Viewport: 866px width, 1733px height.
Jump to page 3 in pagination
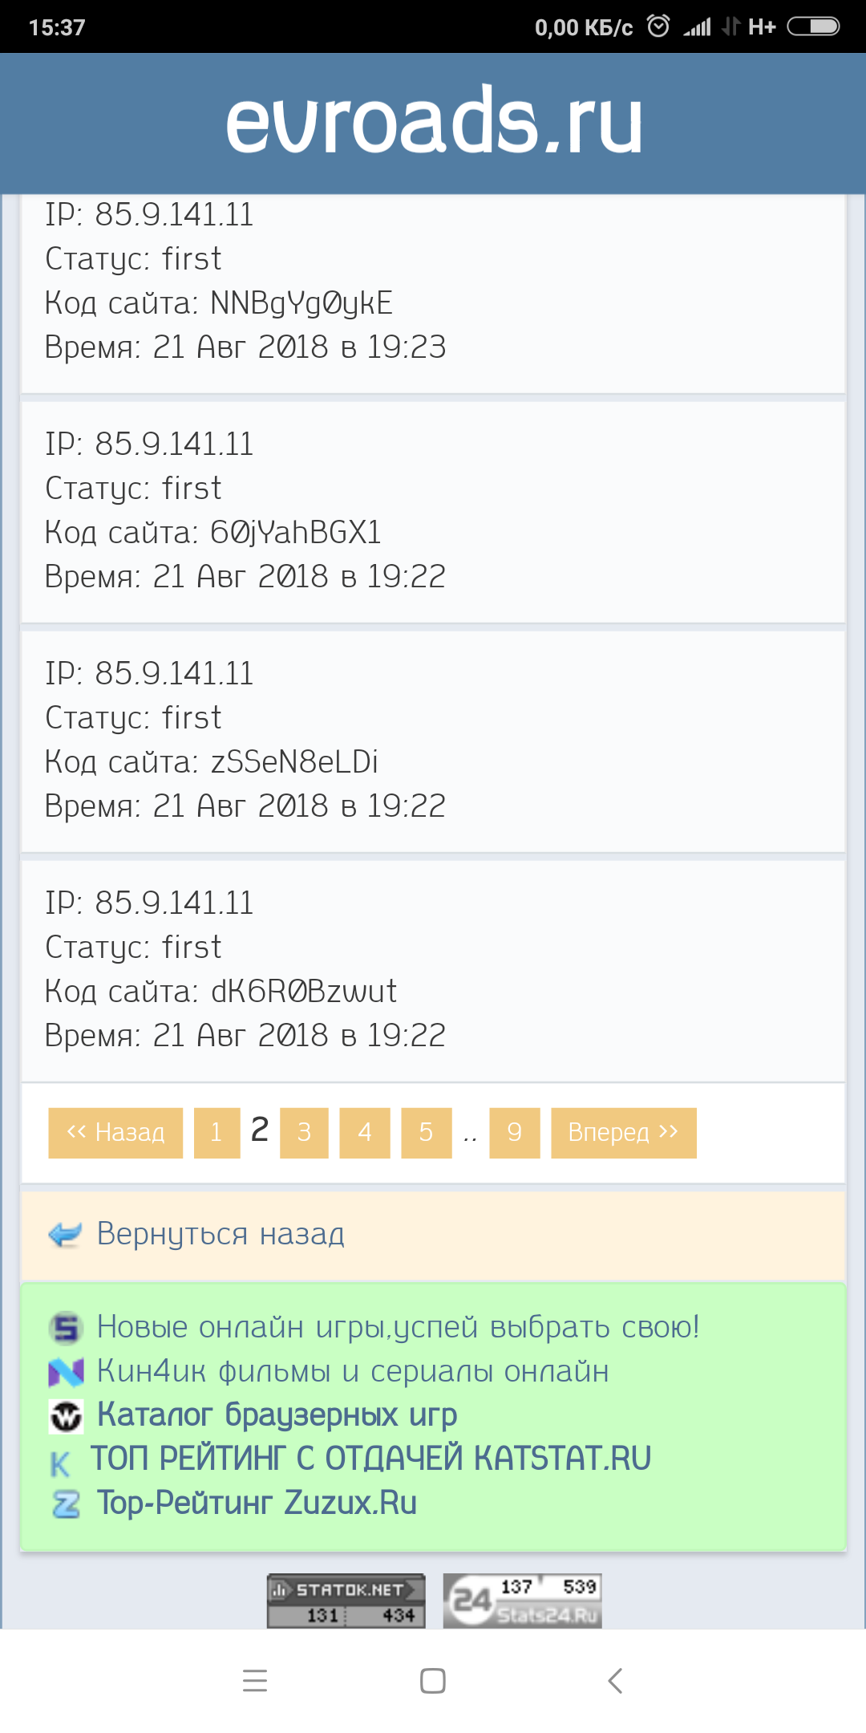(304, 1133)
